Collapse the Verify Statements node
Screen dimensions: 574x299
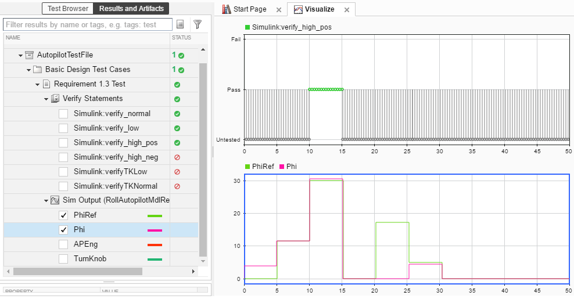click(46, 99)
